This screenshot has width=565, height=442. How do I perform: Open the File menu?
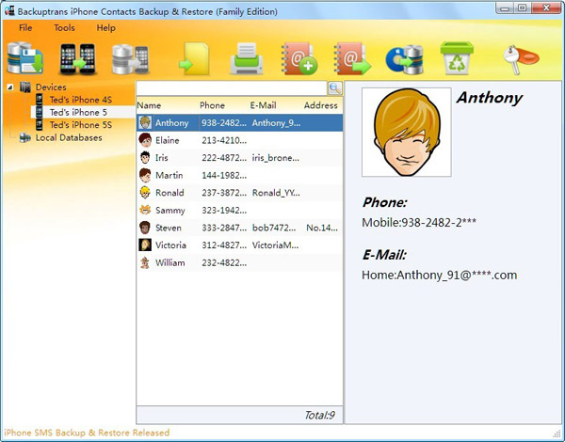pos(25,27)
